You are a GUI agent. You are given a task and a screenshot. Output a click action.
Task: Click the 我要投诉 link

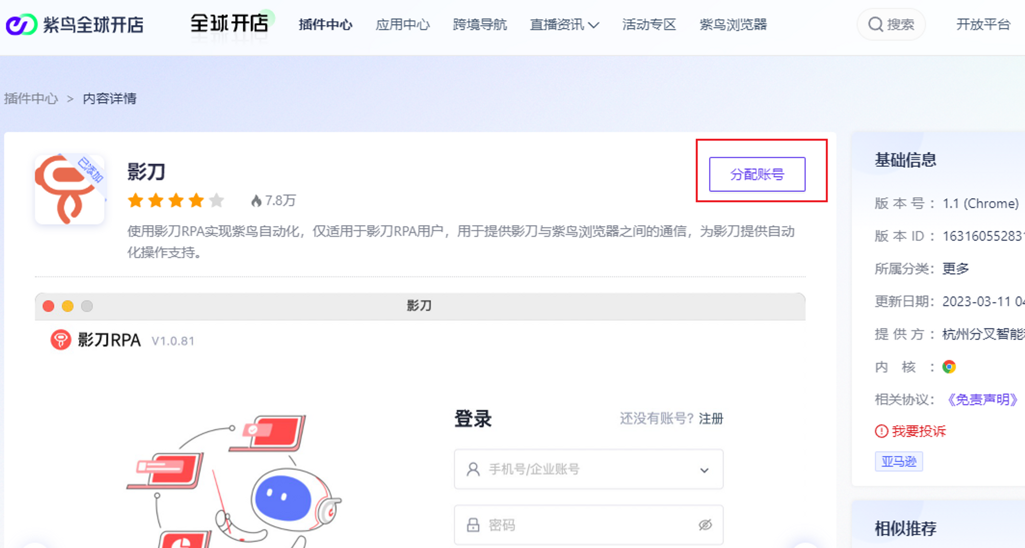pos(918,431)
